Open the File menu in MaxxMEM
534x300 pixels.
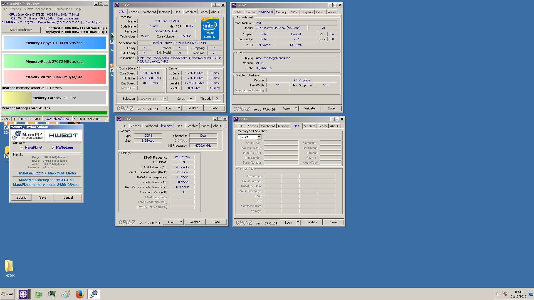tap(5, 9)
